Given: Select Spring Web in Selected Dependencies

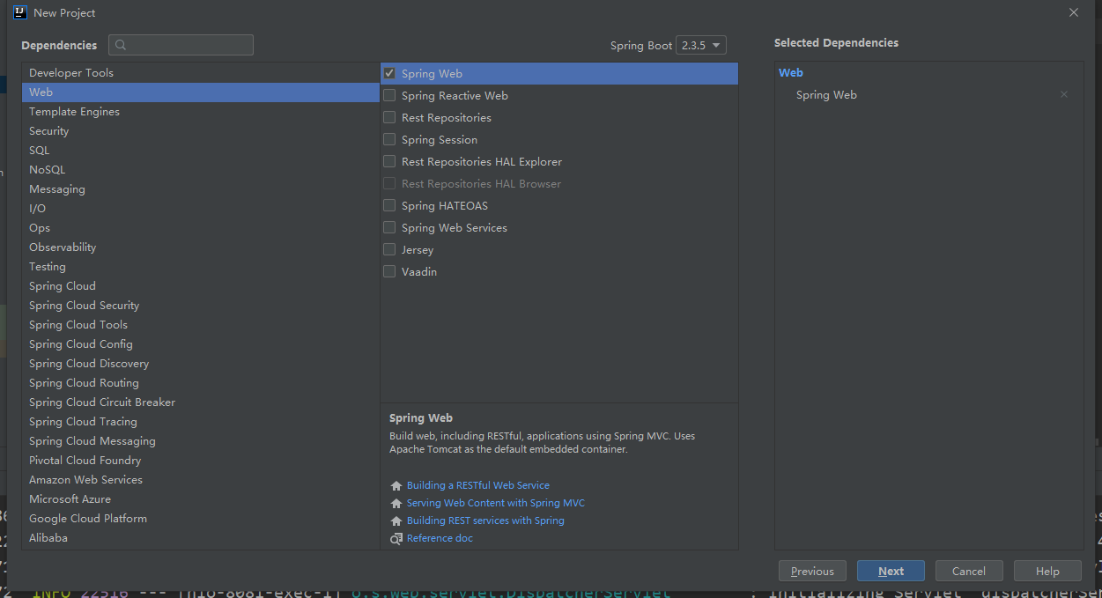Looking at the screenshot, I should 826,94.
